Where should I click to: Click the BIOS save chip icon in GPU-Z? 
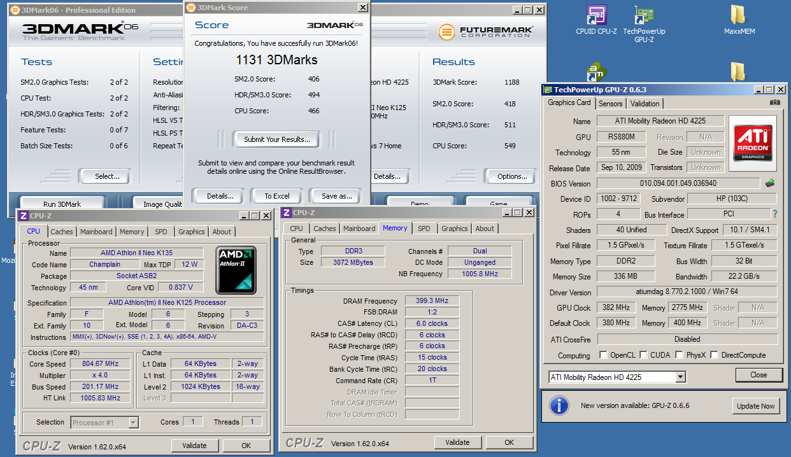coord(770,183)
